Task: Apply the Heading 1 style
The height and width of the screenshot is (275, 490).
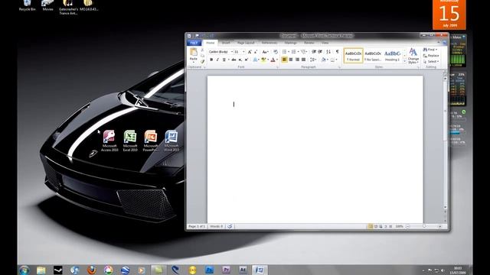Action: (x=393, y=56)
